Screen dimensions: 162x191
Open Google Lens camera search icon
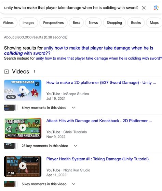pyautogui.click(x=156, y=8)
